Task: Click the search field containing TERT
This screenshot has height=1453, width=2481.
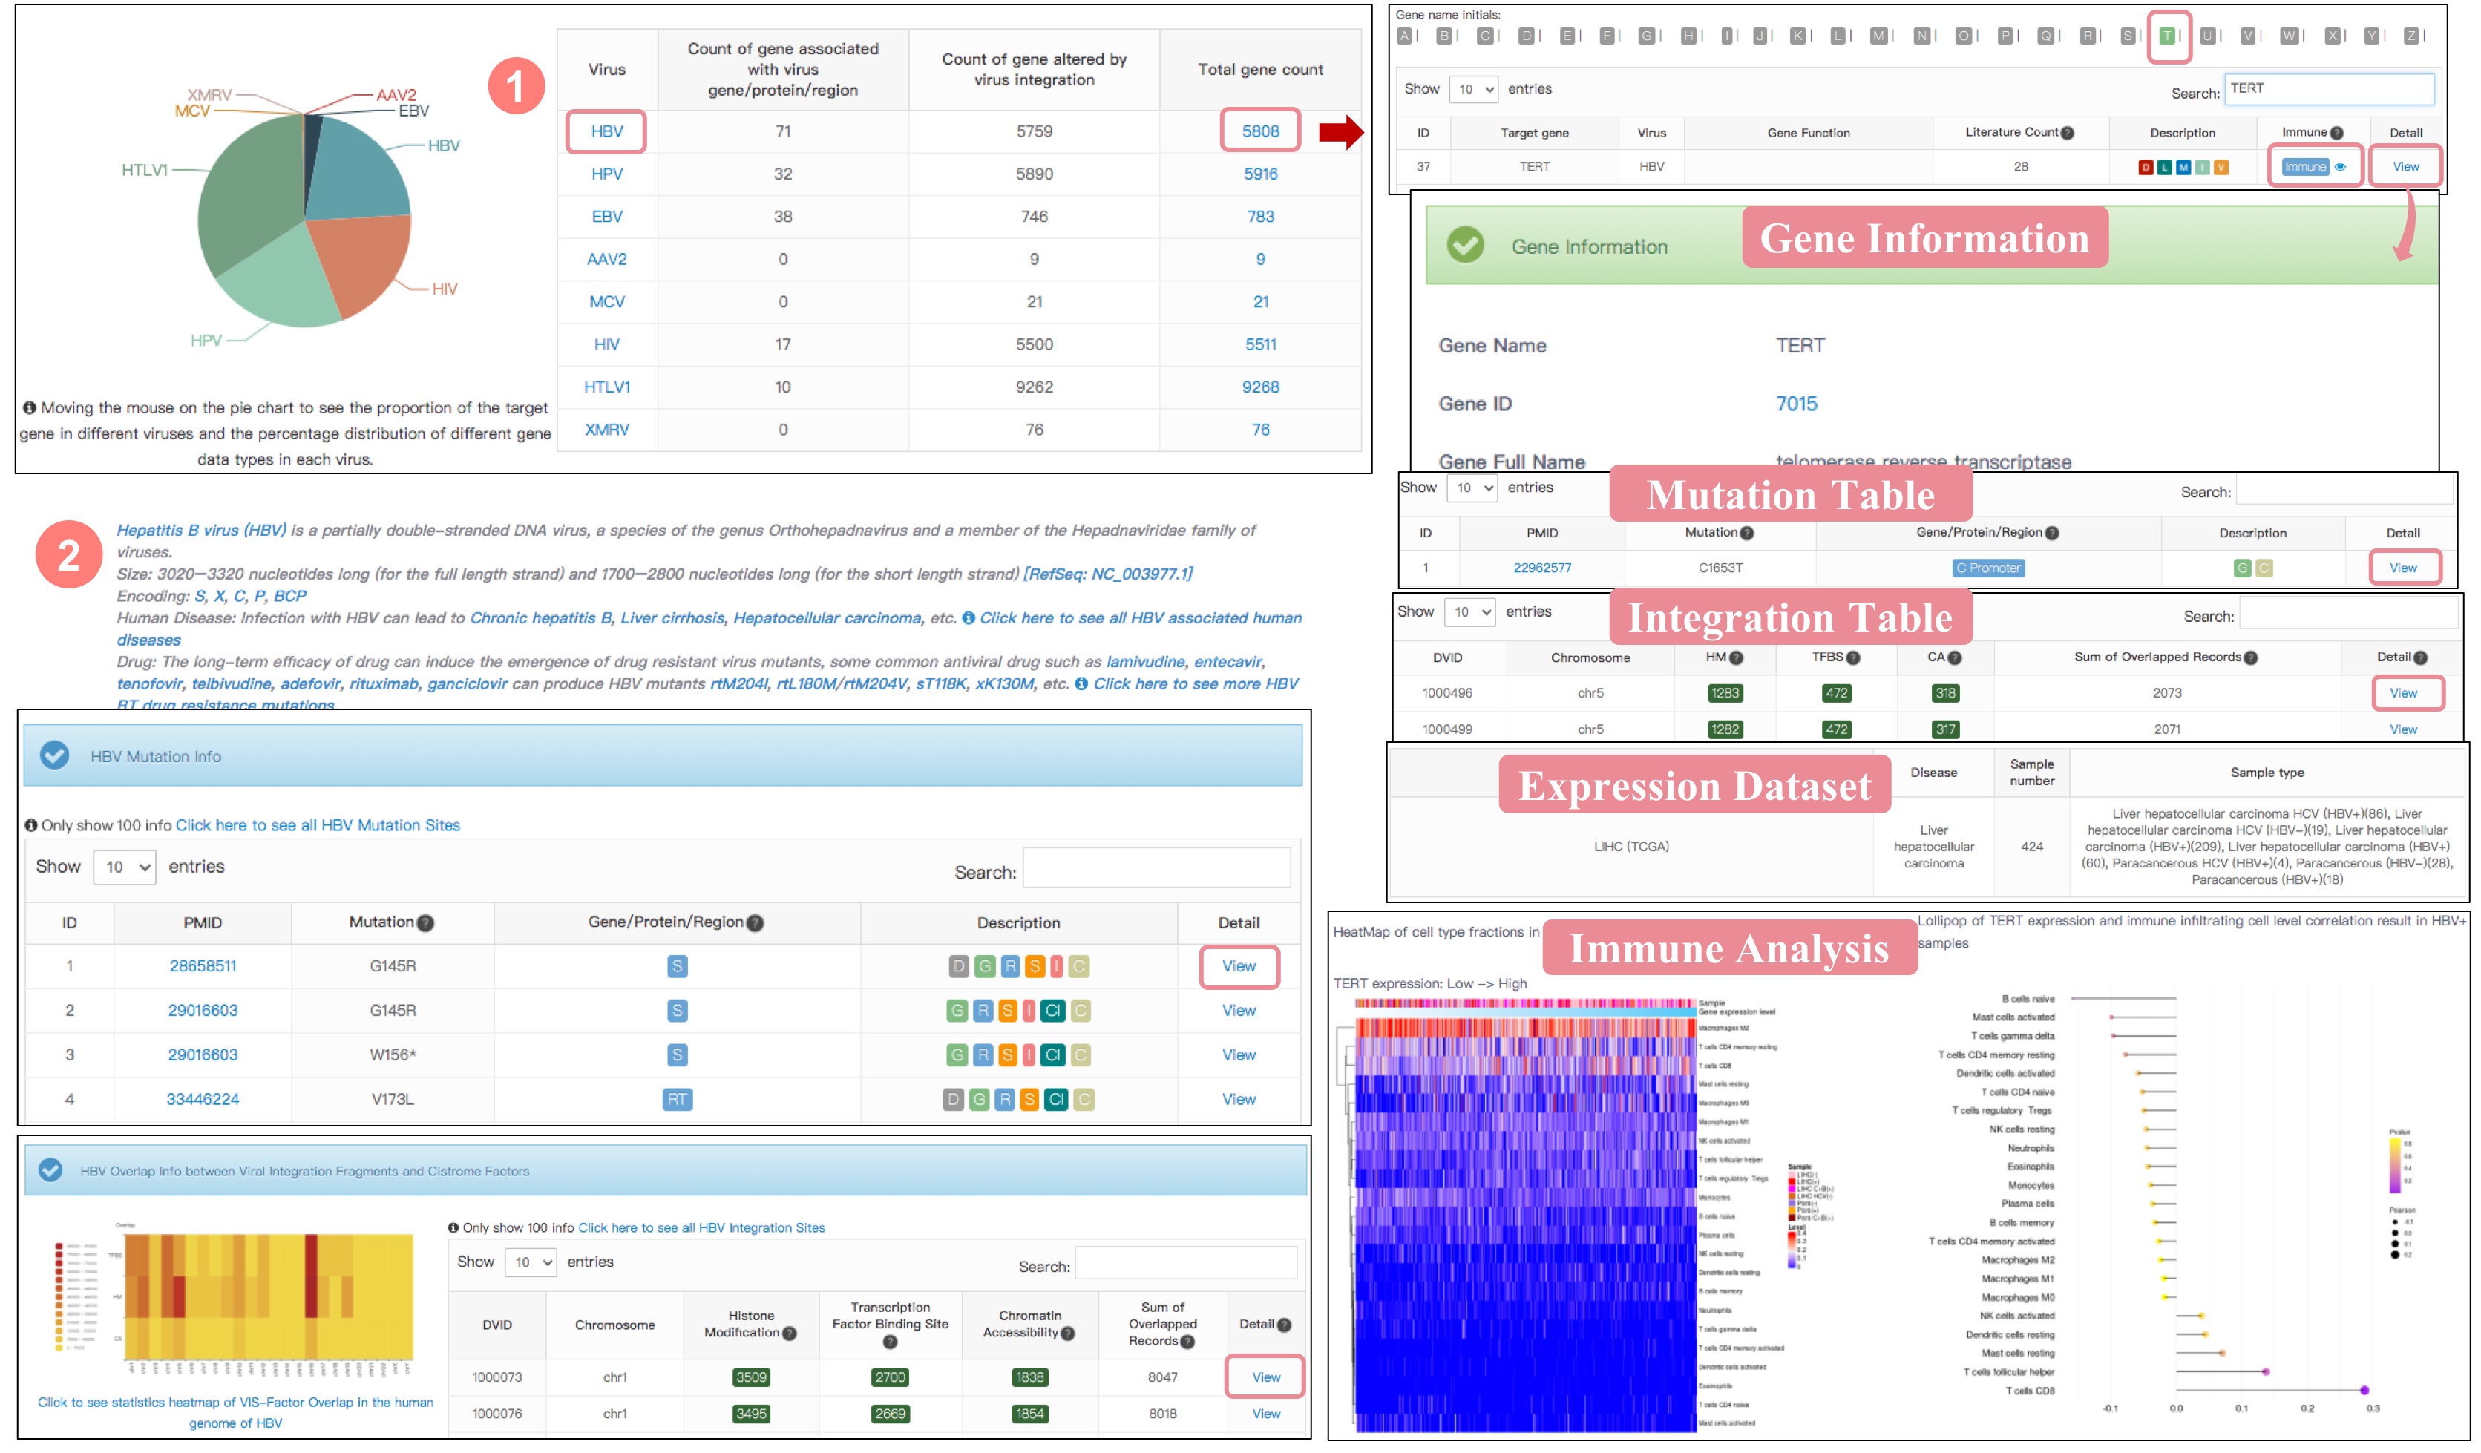Action: pos(2328,90)
